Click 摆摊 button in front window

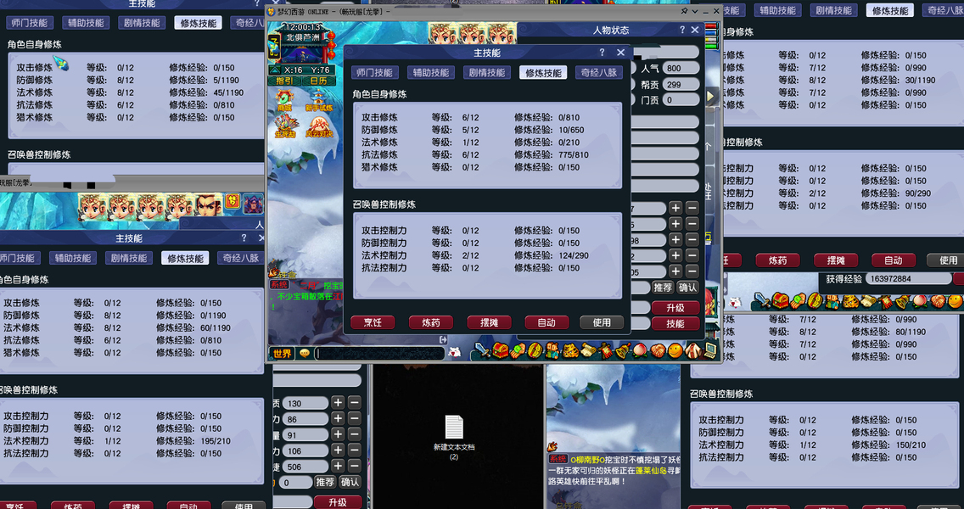[x=490, y=322]
